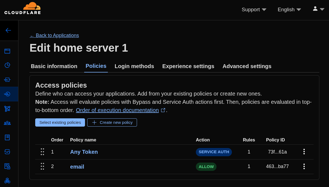Switch to Login methods tab
Viewport: 329px width, 187px height.
click(x=134, y=66)
